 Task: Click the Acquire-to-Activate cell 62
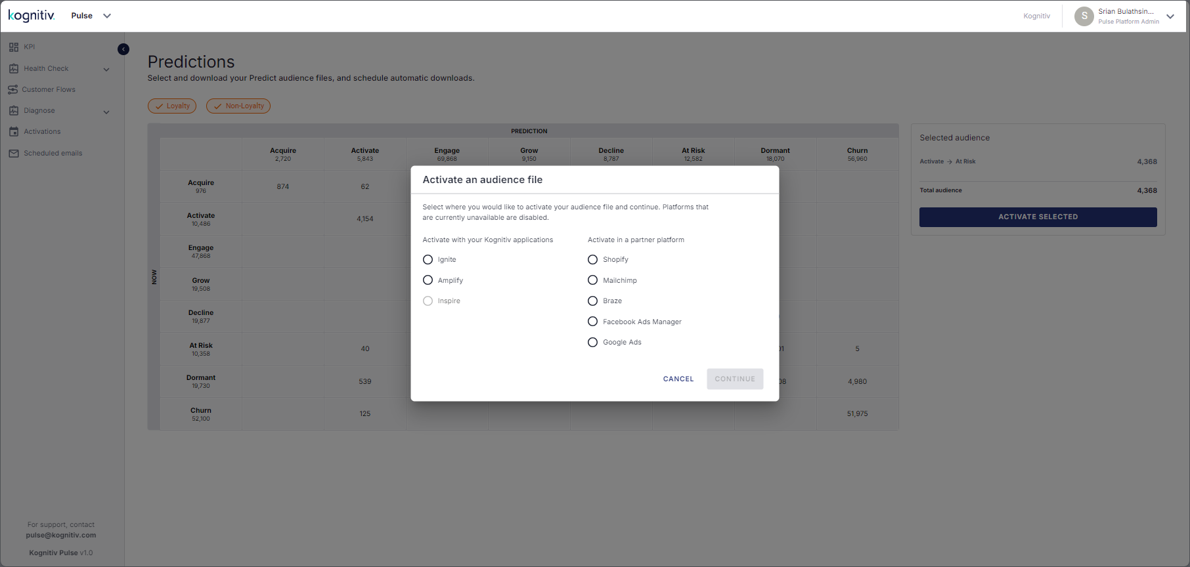[x=365, y=186]
